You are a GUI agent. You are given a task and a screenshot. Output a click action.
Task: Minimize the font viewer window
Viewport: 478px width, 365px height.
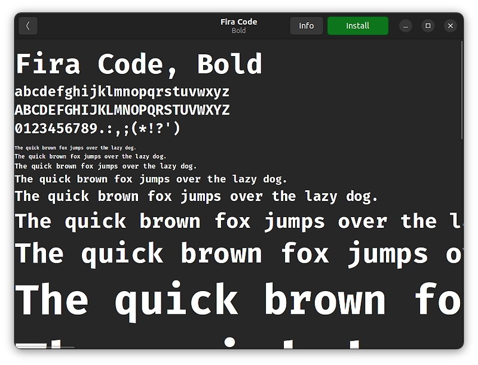pos(406,26)
